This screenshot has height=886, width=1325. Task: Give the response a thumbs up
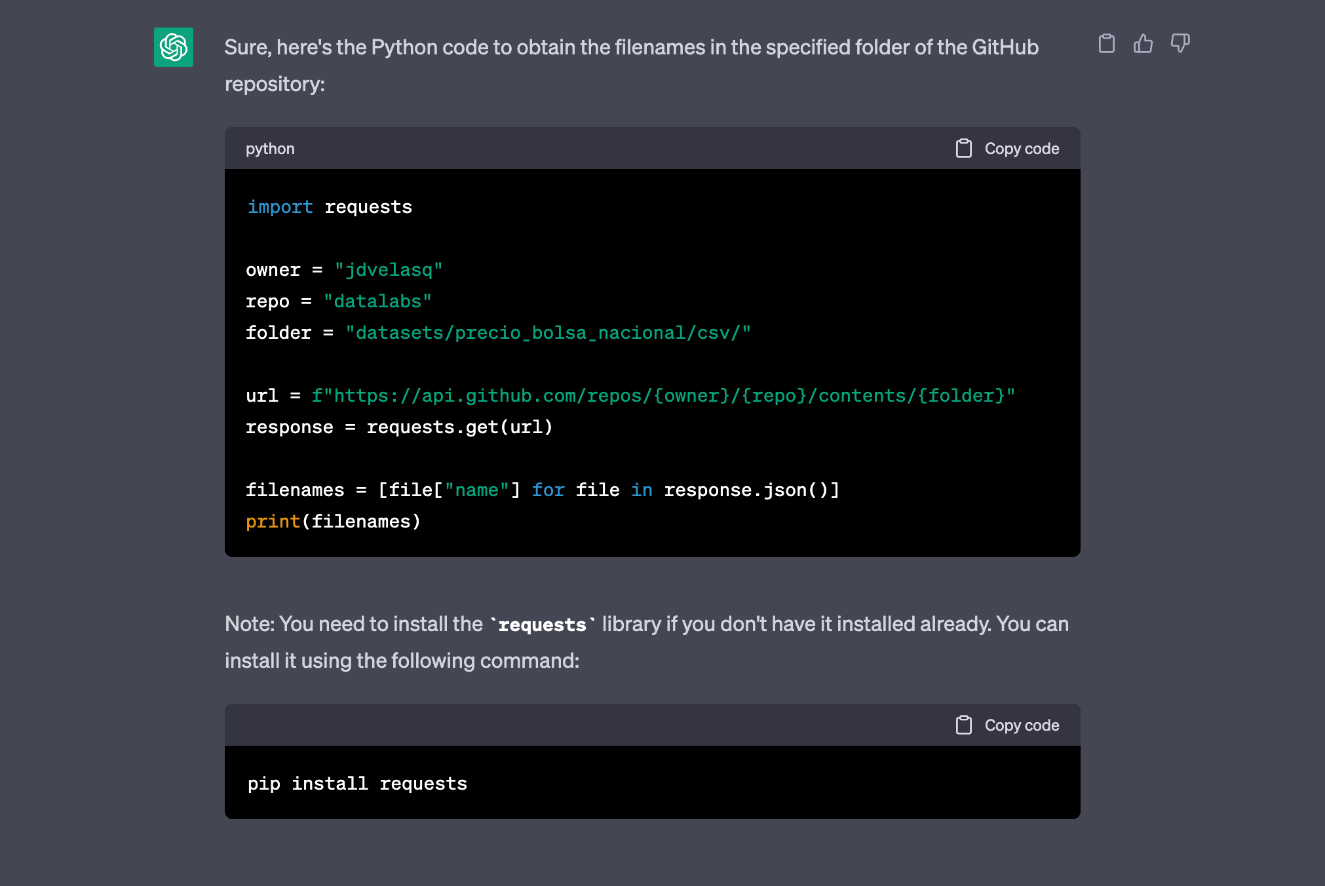tap(1143, 43)
